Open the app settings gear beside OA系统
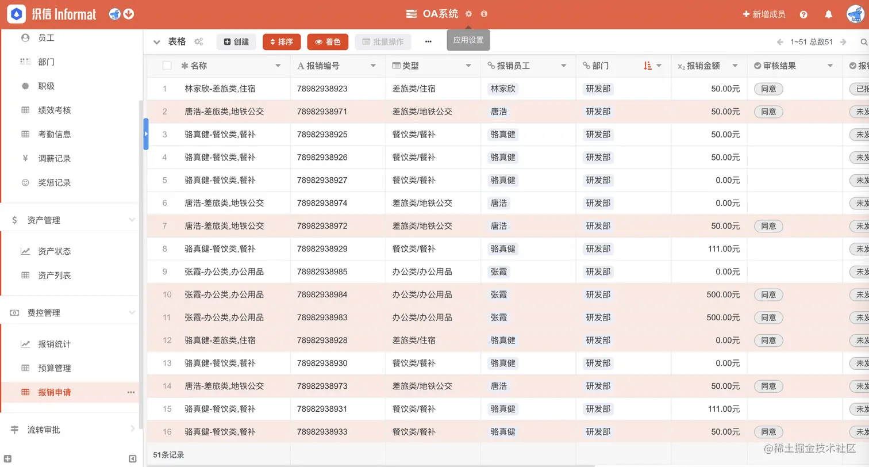 pos(468,14)
